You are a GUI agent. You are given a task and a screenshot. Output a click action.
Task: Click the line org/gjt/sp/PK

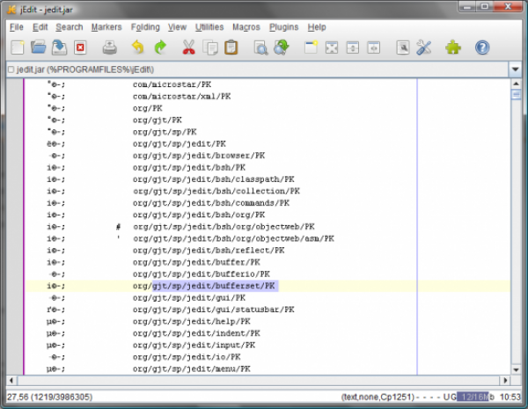(x=165, y=132)
